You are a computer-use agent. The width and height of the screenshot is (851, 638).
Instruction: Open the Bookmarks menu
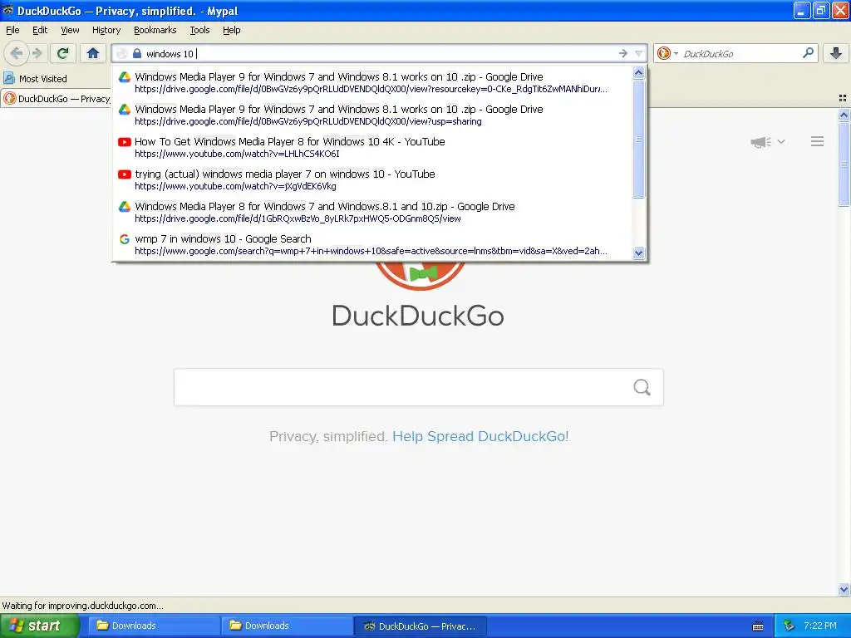155,30
